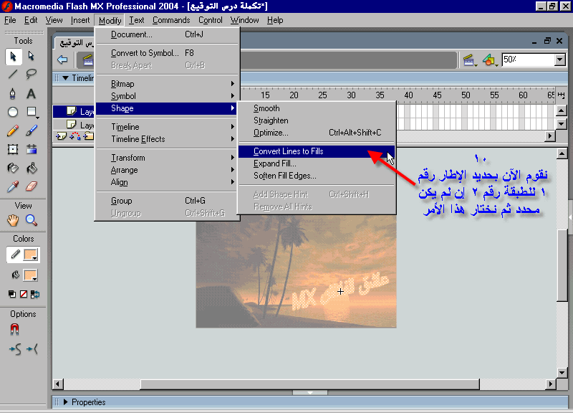Image resolution: width=573 pixels, height=413 pixels.
Task: Click the Add Motion Guide icon
Action: pos(74,136)
